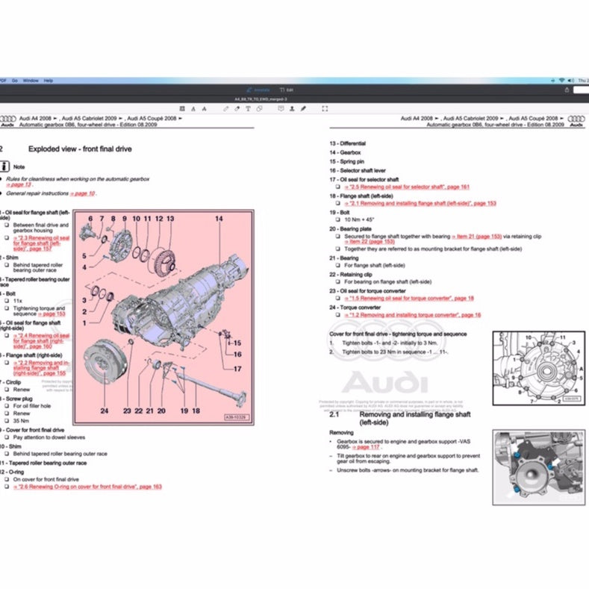The height and width of the screenshot is (589, 589).
Task: Select the area highlight tool
Action: click(184, 108)
